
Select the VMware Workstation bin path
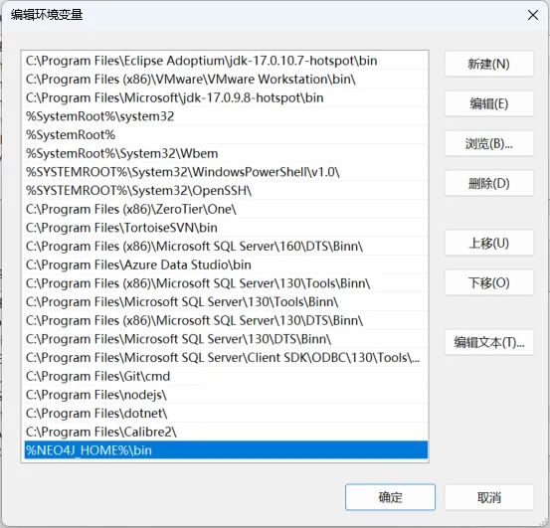[x=226, y=80]
